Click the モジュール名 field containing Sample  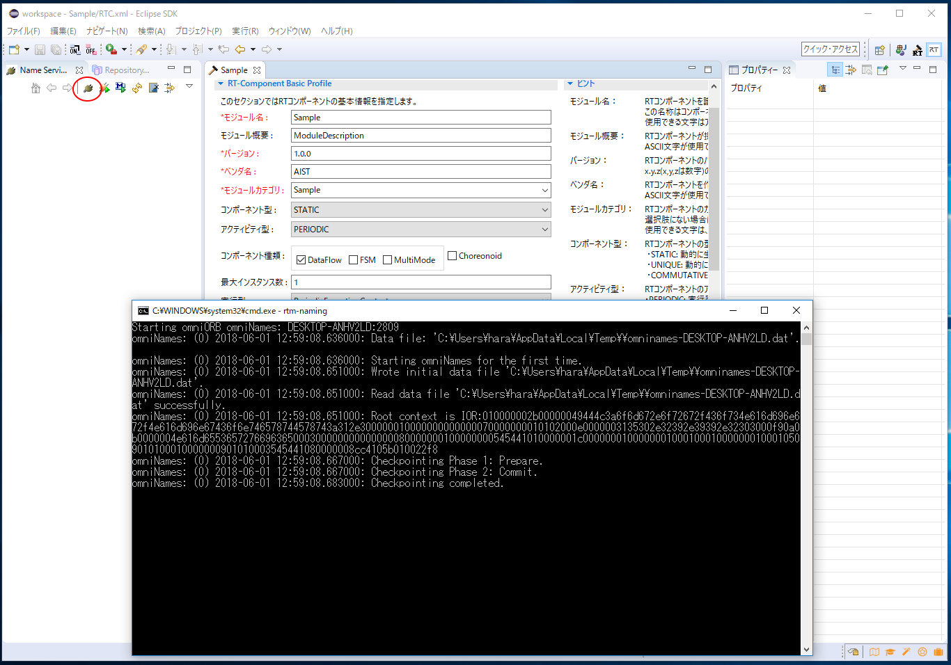coord(421,118)
